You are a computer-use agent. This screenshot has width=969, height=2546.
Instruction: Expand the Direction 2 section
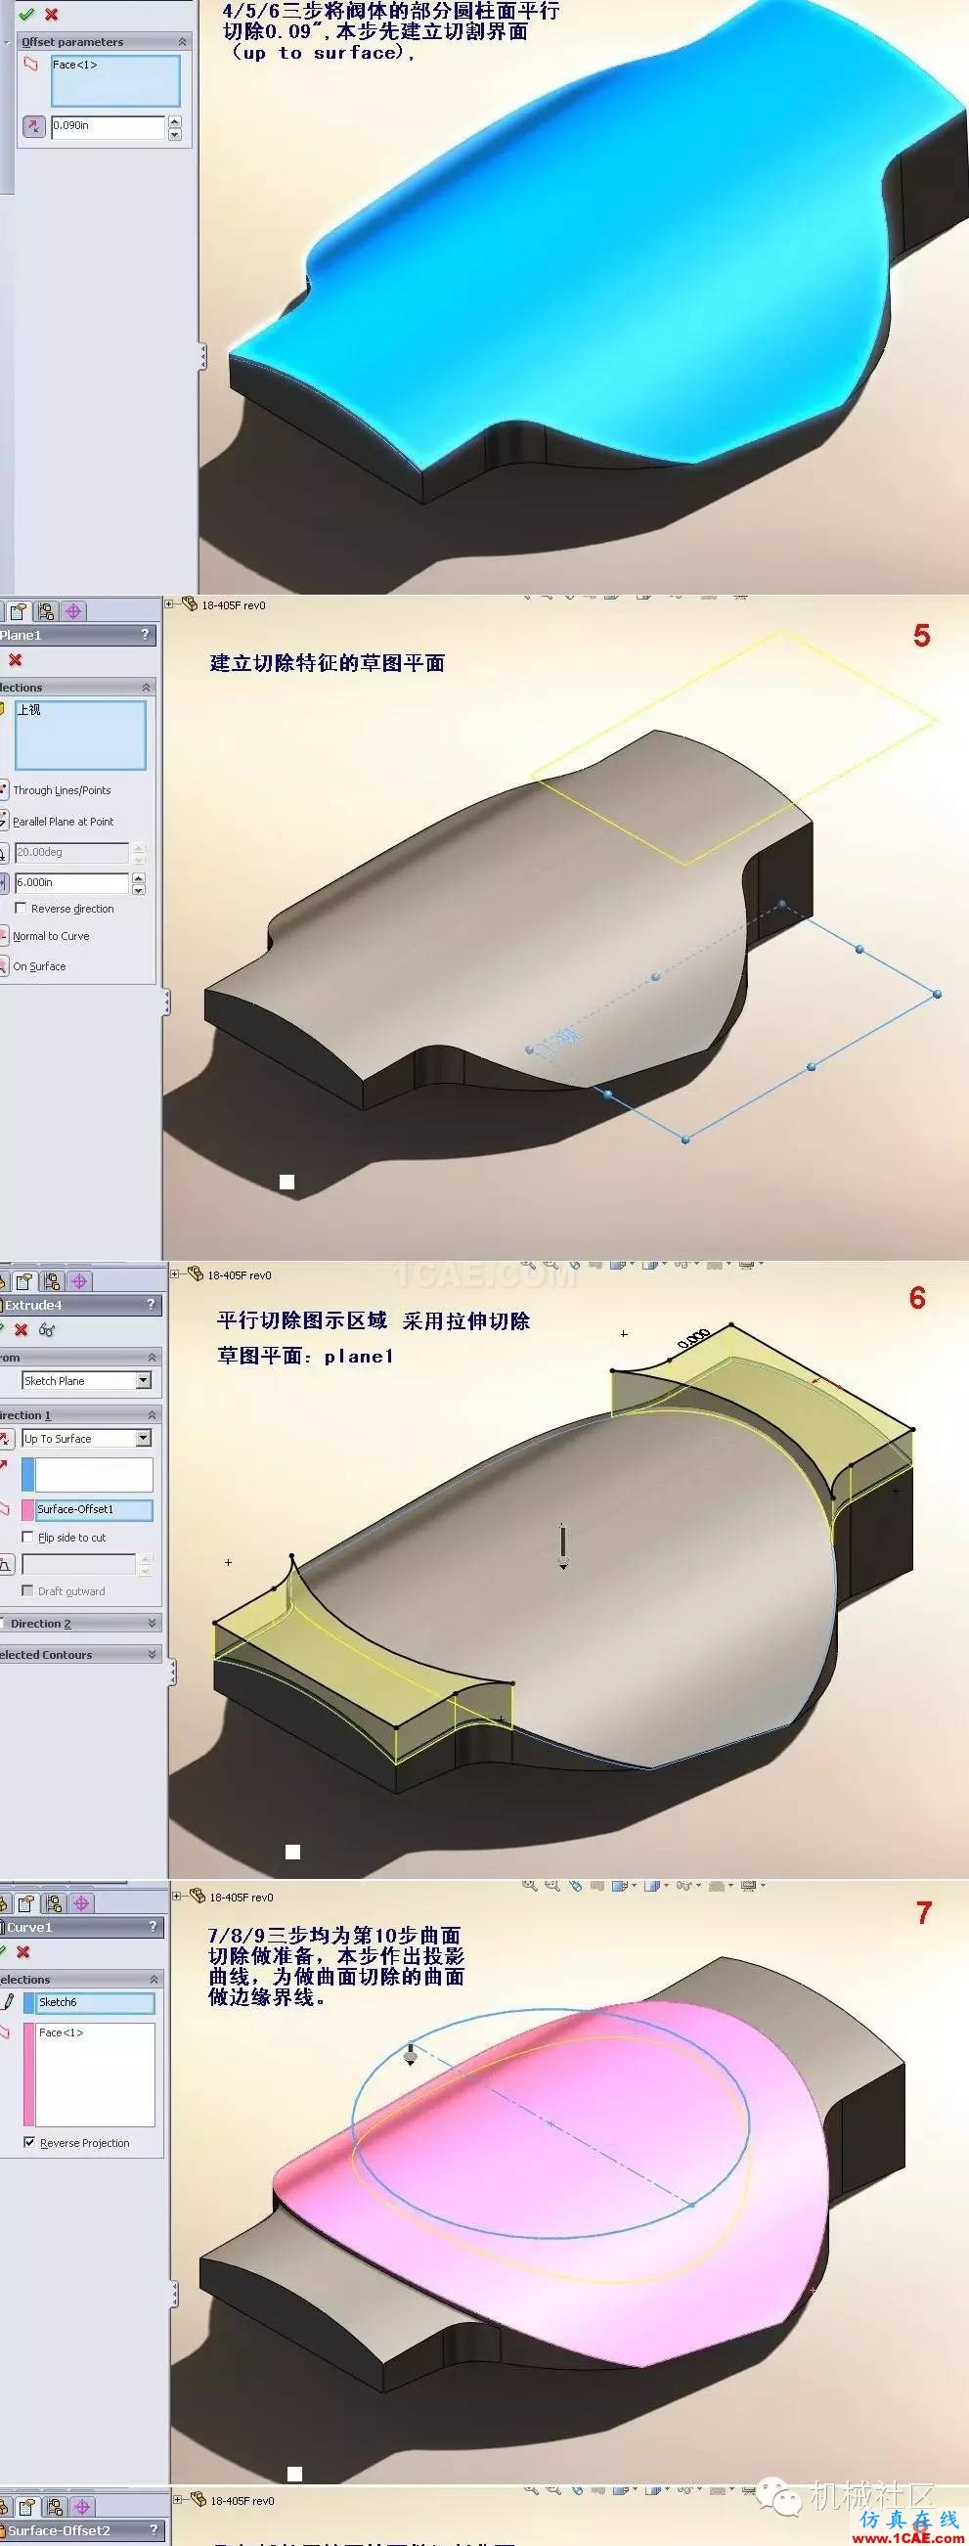[153, 1623]
